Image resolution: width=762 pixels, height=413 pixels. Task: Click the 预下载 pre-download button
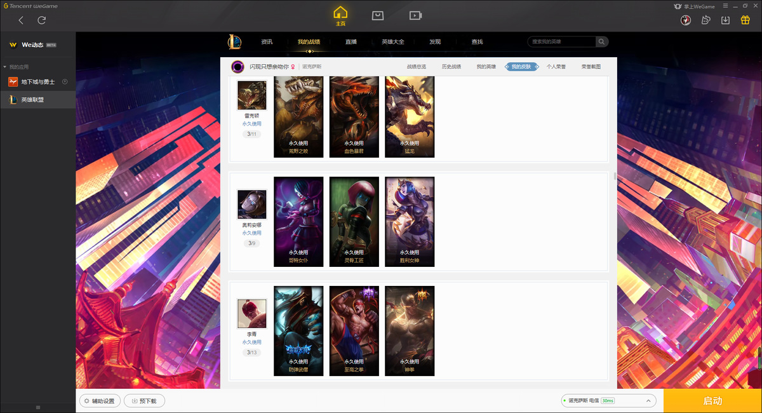coord(144,401)
